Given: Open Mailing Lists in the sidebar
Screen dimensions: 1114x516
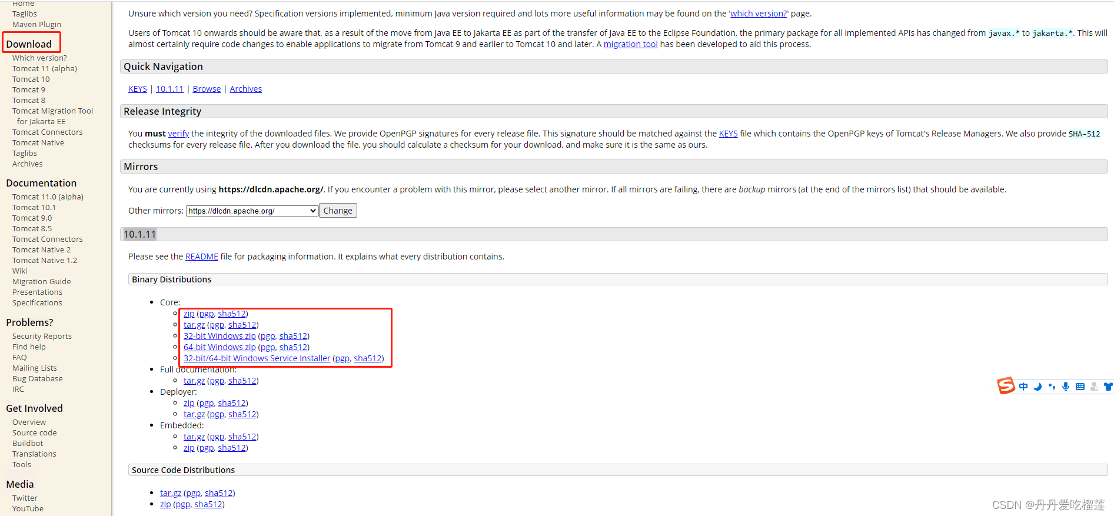Looking at the screenshot, I should (35, 368).
